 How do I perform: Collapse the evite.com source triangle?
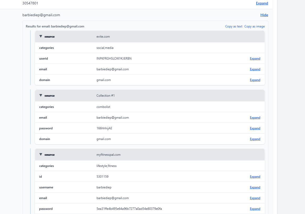pyautogui.click(x=41, y=36)
